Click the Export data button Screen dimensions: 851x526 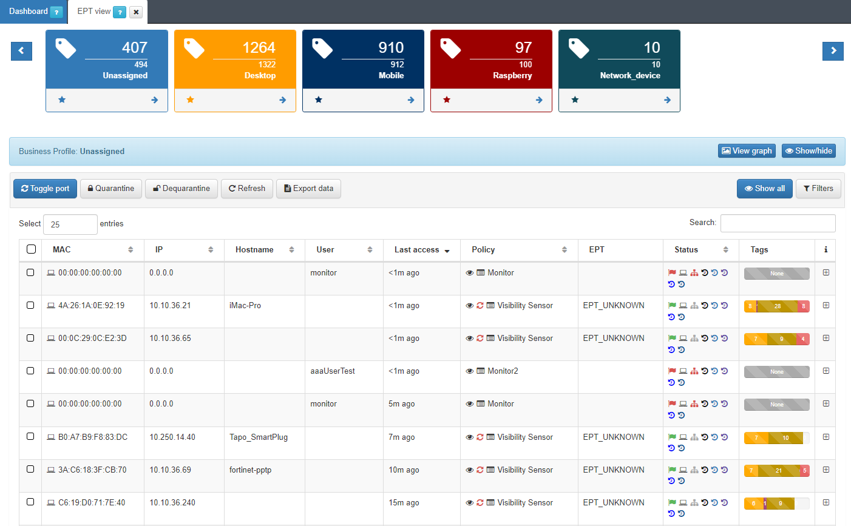308,189
